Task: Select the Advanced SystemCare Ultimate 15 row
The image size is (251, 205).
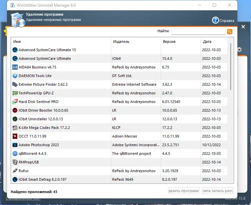Action: coord(119,50)
